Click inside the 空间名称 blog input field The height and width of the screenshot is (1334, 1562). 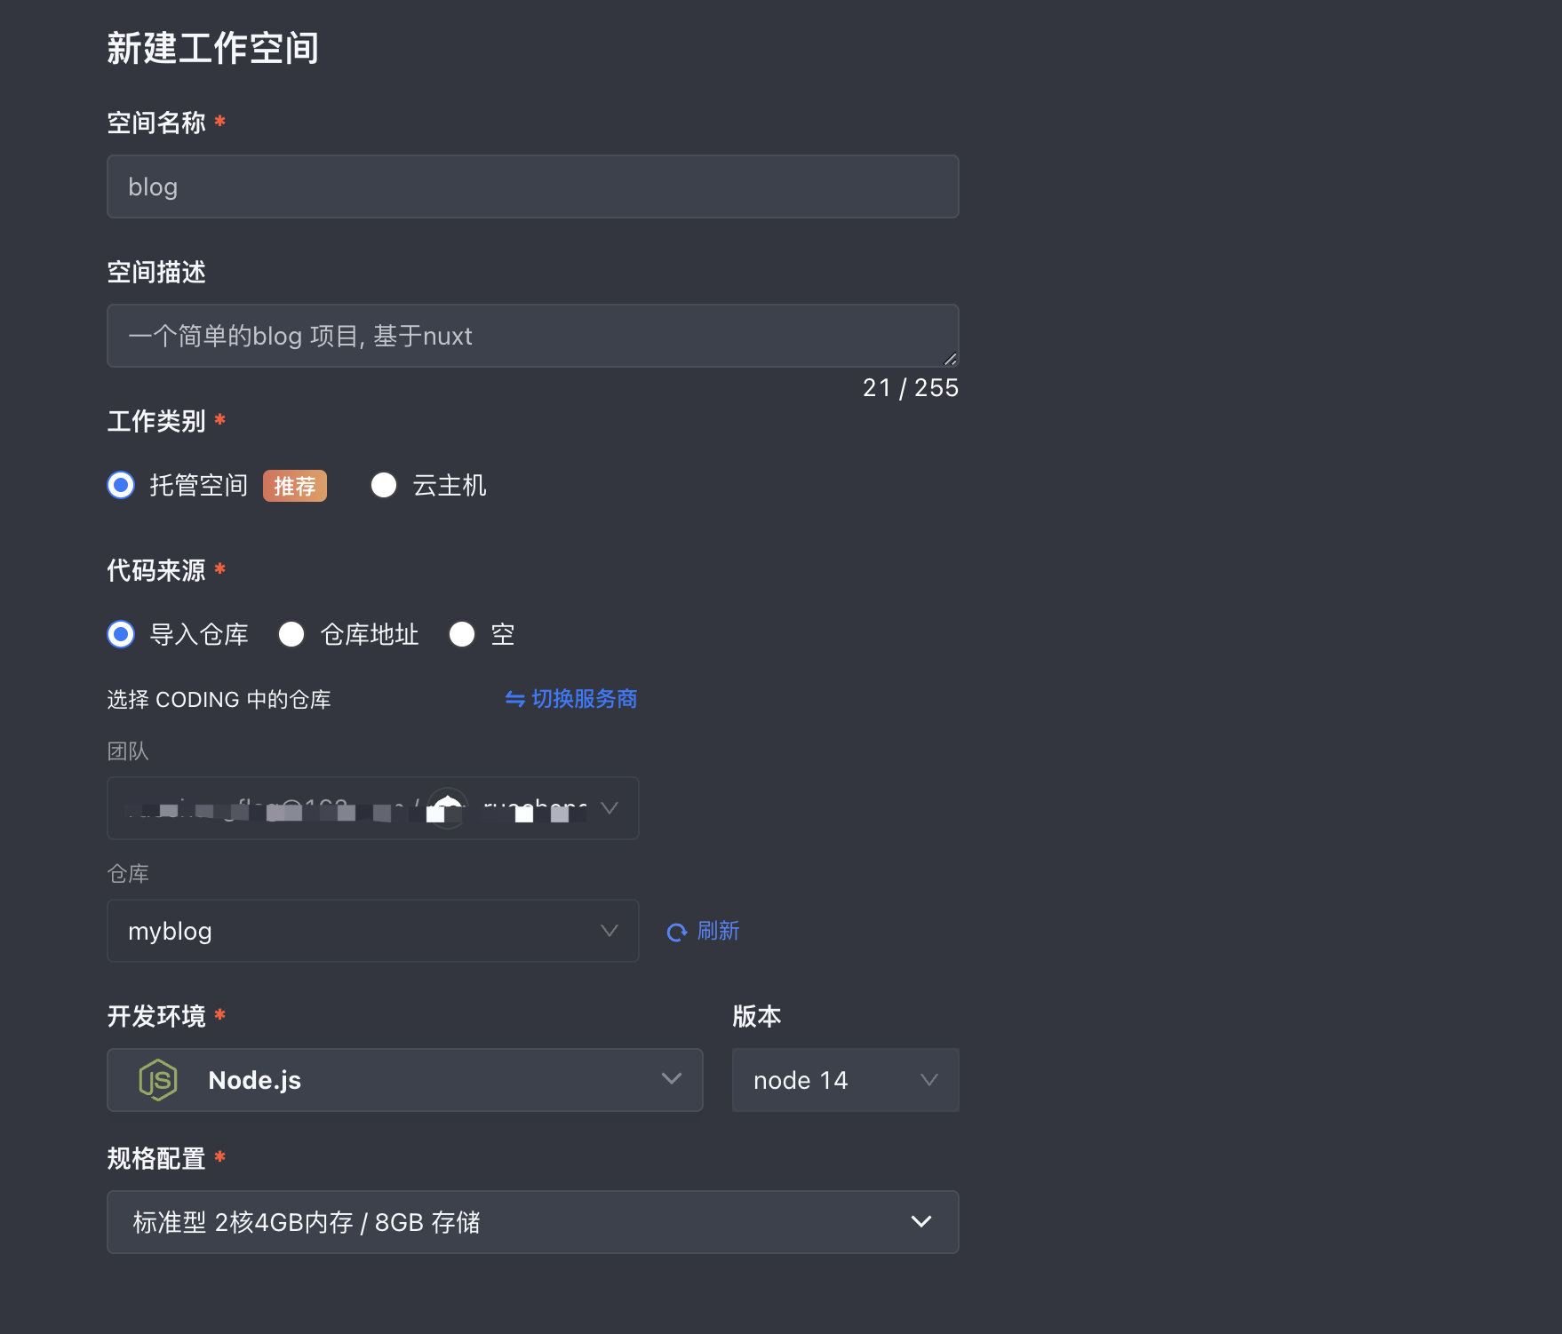(531, 187)
